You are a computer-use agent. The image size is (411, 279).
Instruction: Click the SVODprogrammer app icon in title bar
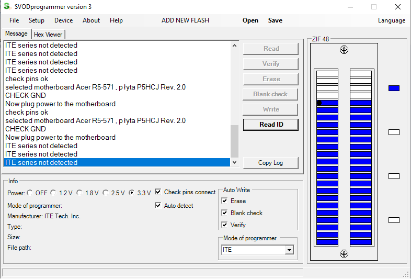pyautogui.click(x=7, y=7)
